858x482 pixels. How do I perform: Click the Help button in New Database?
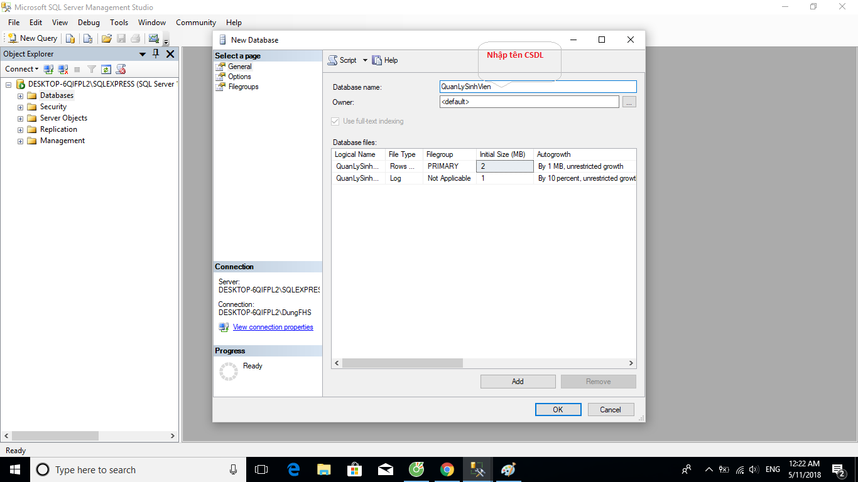coord(385,60)
